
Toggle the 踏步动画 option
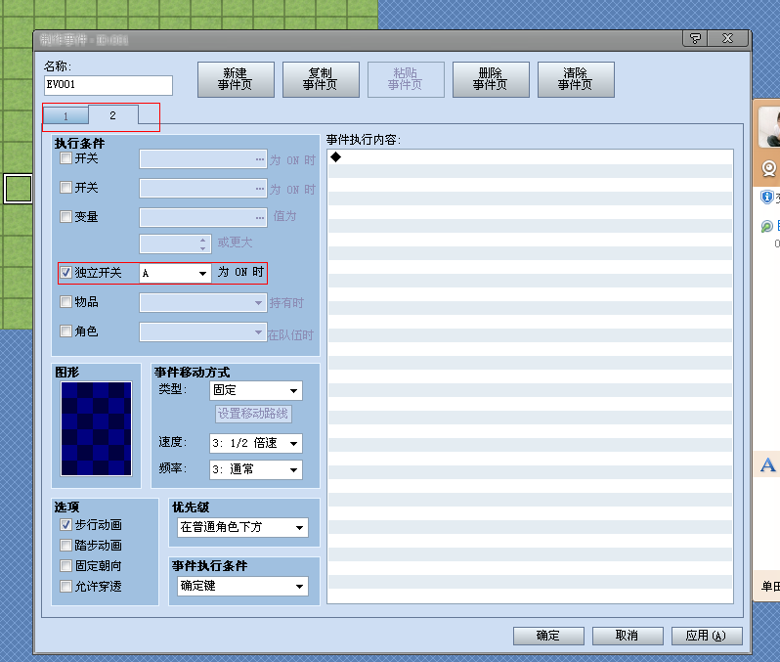pos(65,545)
